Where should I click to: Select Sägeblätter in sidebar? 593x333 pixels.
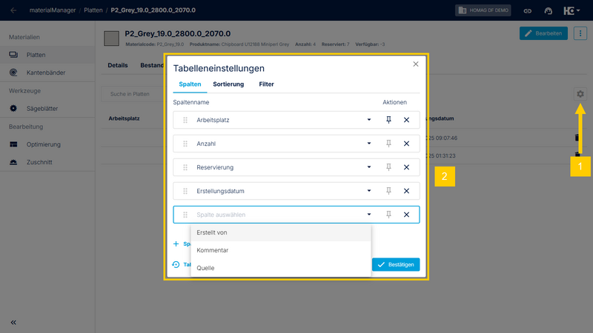click(47, 108)
